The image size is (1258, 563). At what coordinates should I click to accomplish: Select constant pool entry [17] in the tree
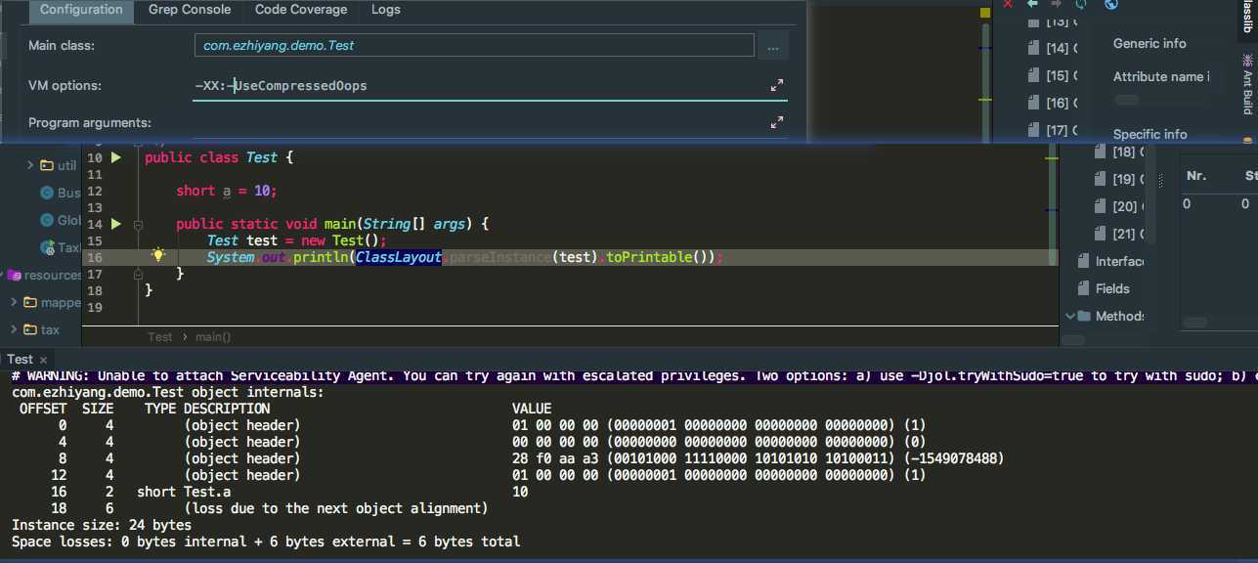click(1052, 130)
